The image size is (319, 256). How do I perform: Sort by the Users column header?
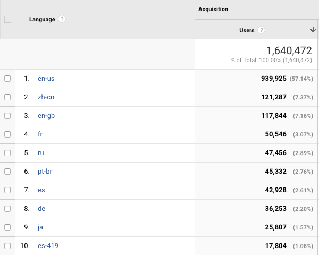tap(247, 30)
